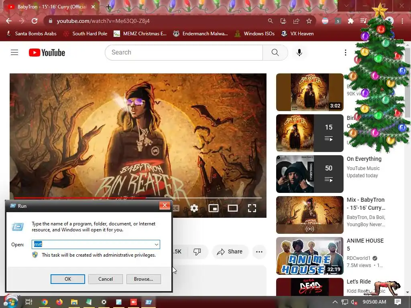411x308 pixels.
Task: Open the Settings gear on the taskbar
Action: 104,302
